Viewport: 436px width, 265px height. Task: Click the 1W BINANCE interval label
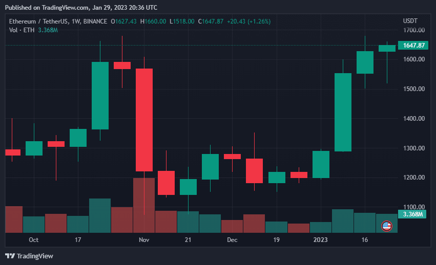(x=89, y=21)
